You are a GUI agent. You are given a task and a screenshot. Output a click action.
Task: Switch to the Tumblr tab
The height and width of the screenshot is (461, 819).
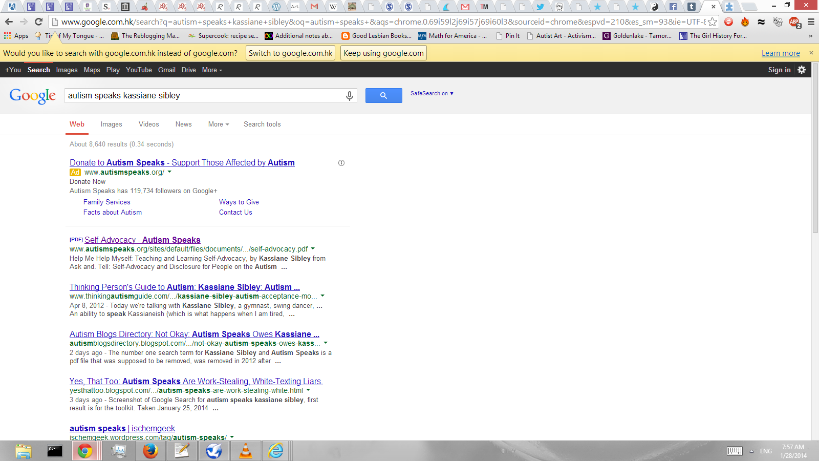tap(692, 7)
